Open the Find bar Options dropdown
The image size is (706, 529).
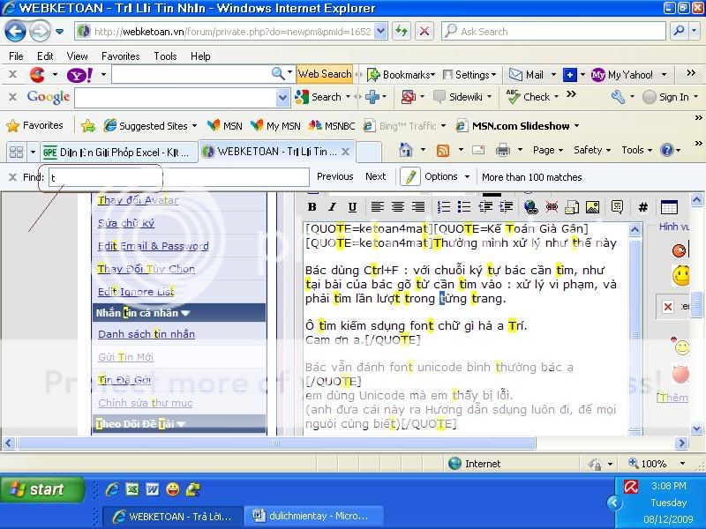[x=446, y=176]
